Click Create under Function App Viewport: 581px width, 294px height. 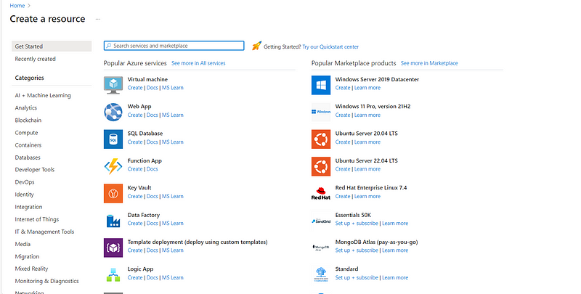tap(135, 169)
